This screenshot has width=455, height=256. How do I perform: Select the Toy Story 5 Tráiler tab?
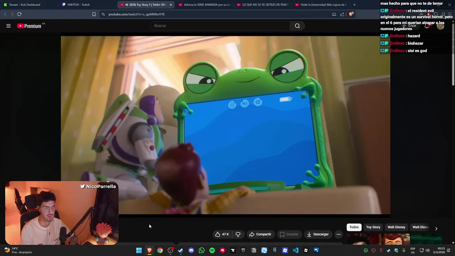coord(145,5)
